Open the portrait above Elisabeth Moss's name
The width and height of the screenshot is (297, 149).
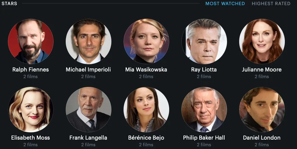click(31, 109)
